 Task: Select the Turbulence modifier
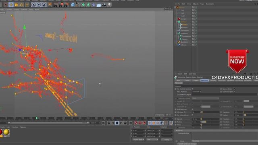[186, 36]
